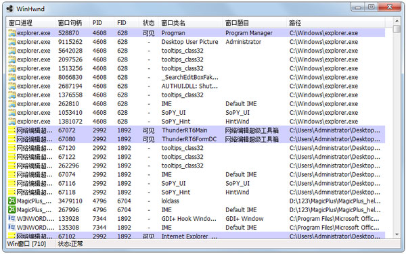Click yellow process icon in handle 67116 row
The height and width of the screenshot is (254, 406).
tap(12, 184)
